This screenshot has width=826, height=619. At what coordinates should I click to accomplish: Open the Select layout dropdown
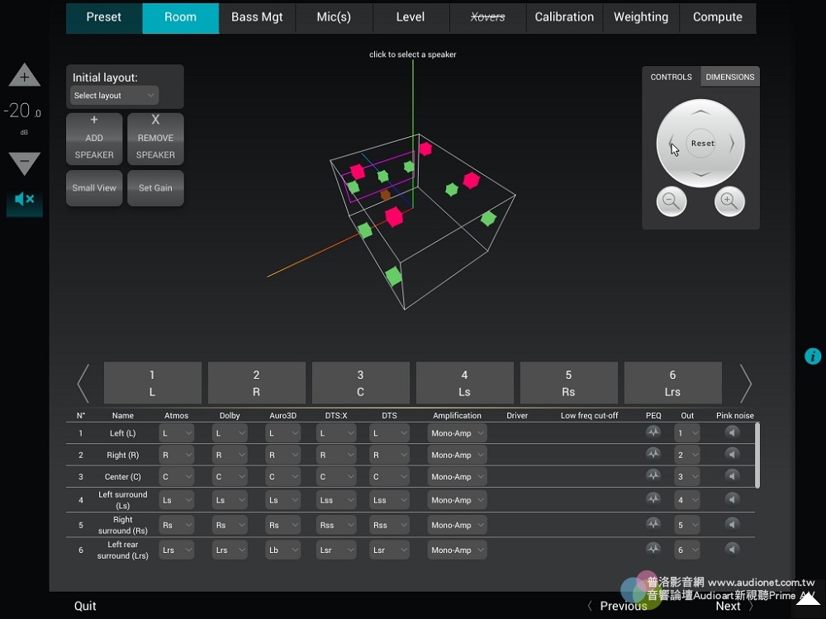pyautogui.click(x=114, y=96)
